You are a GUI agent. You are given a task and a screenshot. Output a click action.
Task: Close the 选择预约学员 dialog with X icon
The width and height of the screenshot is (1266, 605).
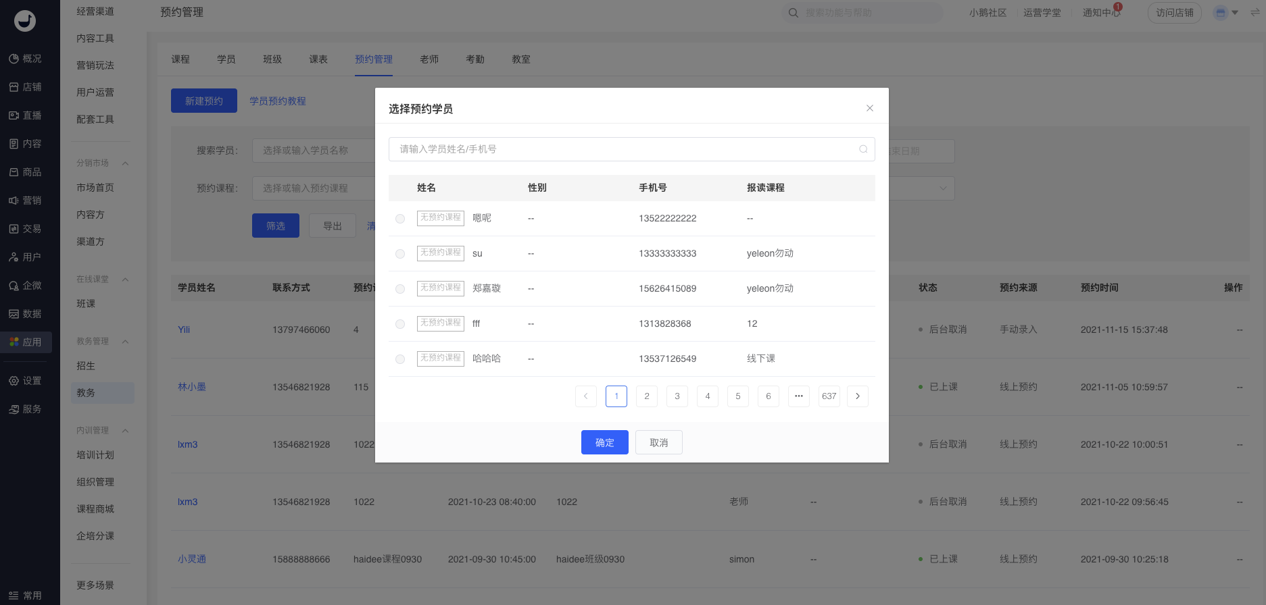point(870,108)
